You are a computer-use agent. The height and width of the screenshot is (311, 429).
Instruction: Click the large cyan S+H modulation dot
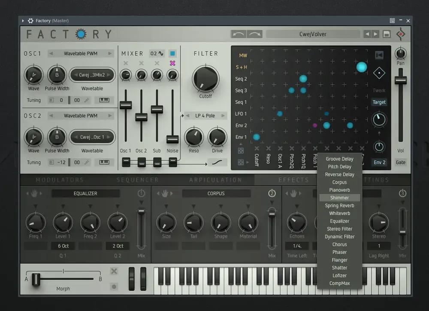tap(361, 67)
